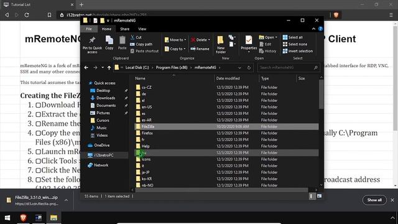Screen dimensions: 398x224
Task: Switch to the Home ribbon tab
Action: click(106, 29)
